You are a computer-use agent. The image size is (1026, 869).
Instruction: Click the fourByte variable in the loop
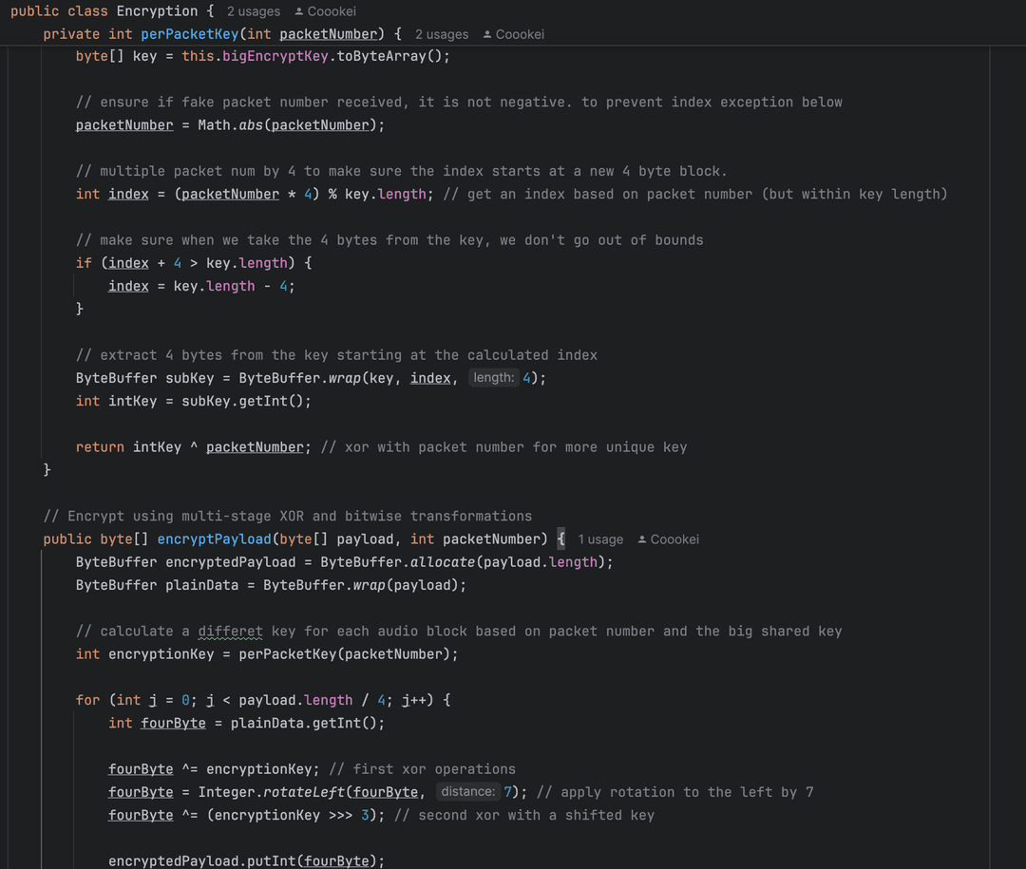173,723
